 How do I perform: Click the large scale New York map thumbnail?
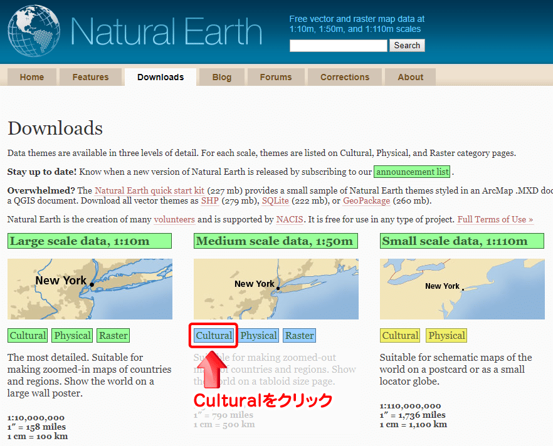[90, 289]
